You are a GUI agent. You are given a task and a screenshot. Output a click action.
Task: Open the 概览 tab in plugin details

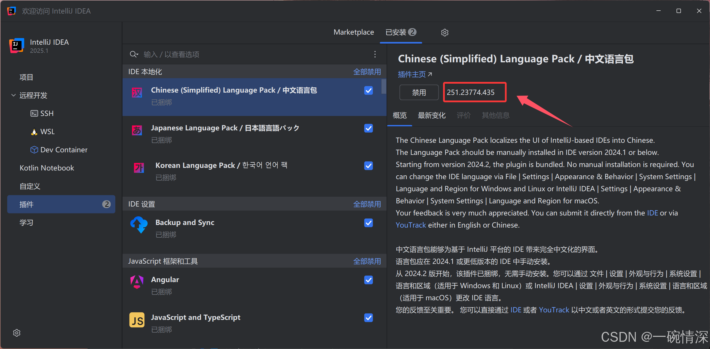point(400,115)
